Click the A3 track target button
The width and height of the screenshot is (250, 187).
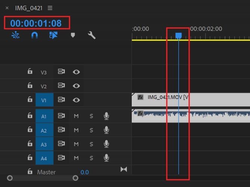coord(44,144)
